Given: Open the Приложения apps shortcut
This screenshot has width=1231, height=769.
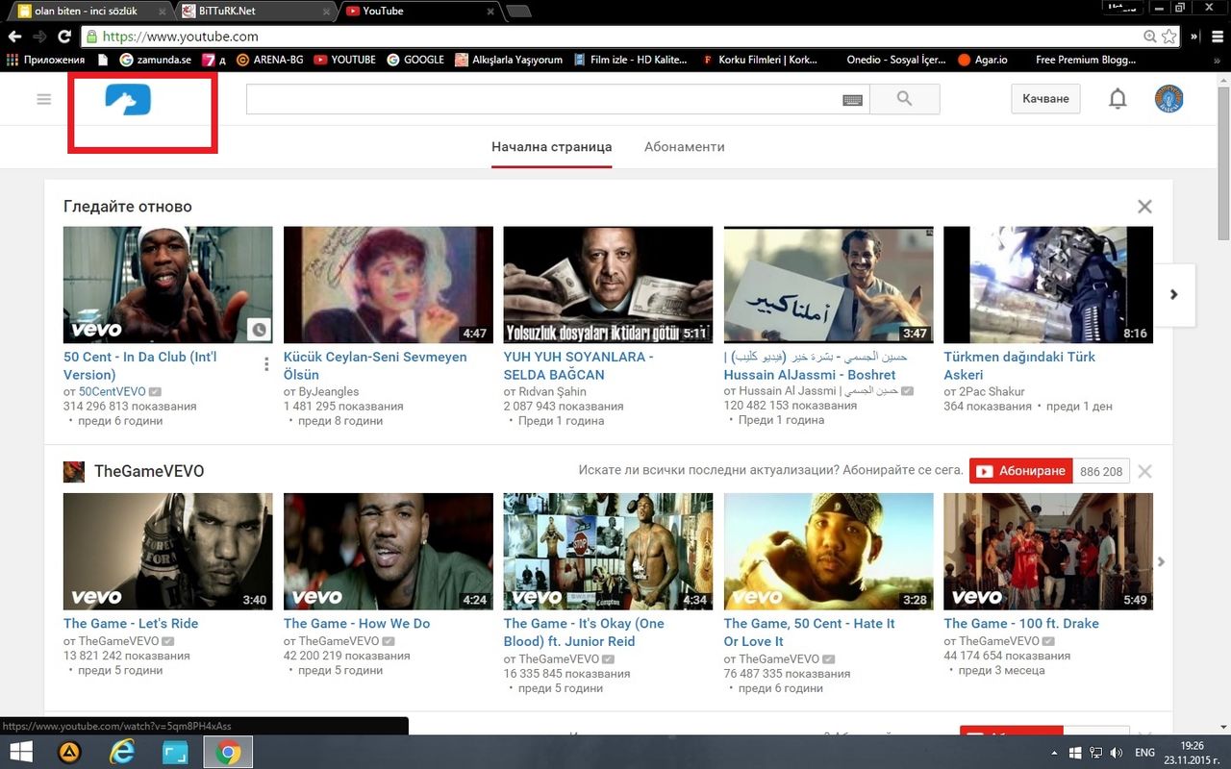Looking at the screenshot, I should (x=45, y=60).
